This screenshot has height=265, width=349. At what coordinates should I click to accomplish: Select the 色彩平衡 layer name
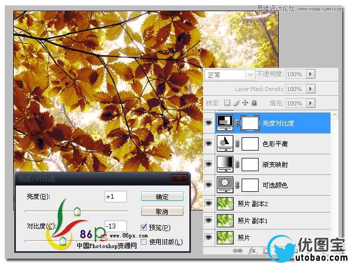[275, 144]
